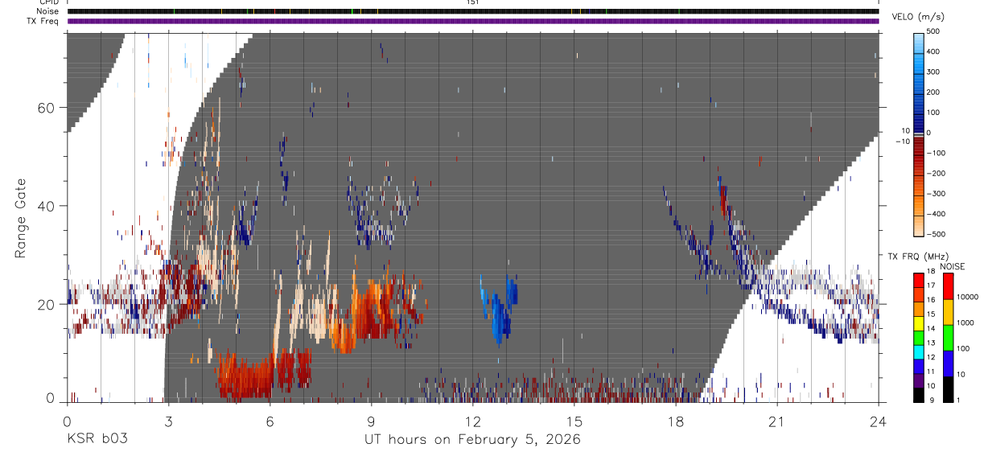Click the x-axis hour tick "12"
Screen dimensions: 988x456
[x=473, y=421]
